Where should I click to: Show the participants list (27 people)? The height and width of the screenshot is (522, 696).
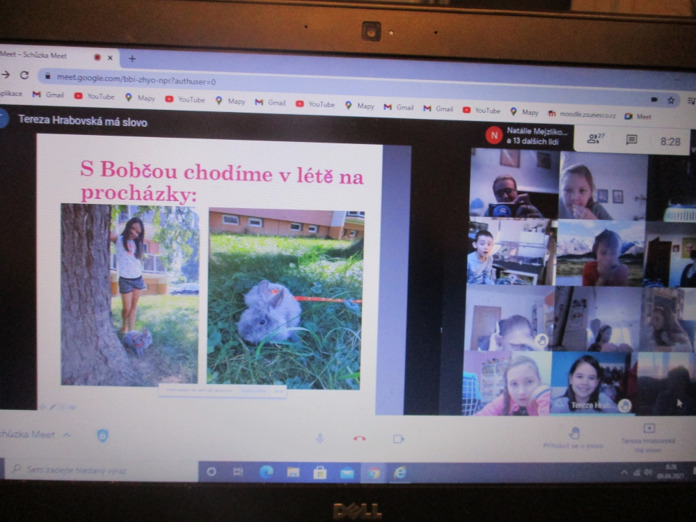click(x=595, y=139)
